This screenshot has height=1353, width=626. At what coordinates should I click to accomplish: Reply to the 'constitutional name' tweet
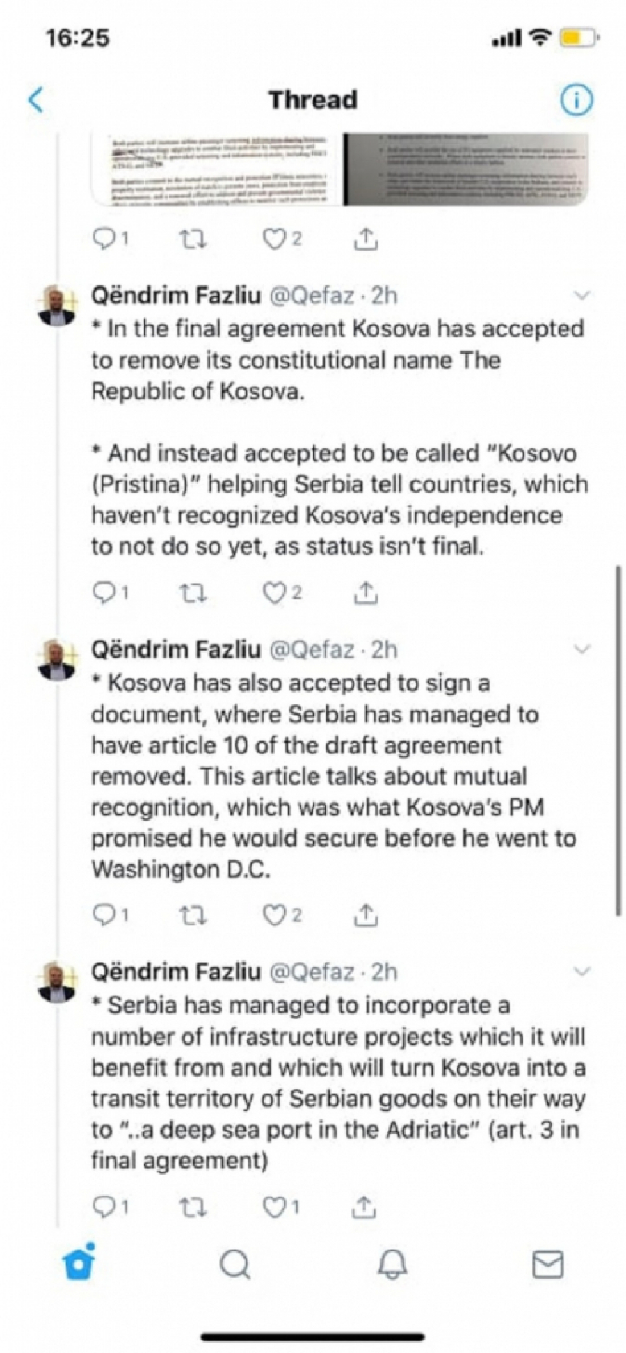coord(104,592)
